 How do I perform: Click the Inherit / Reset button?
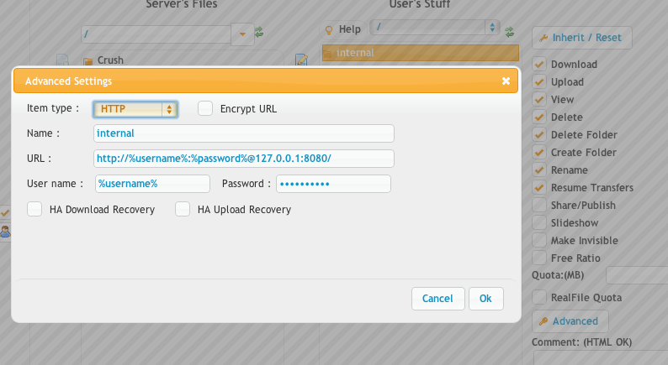[582, 38]
